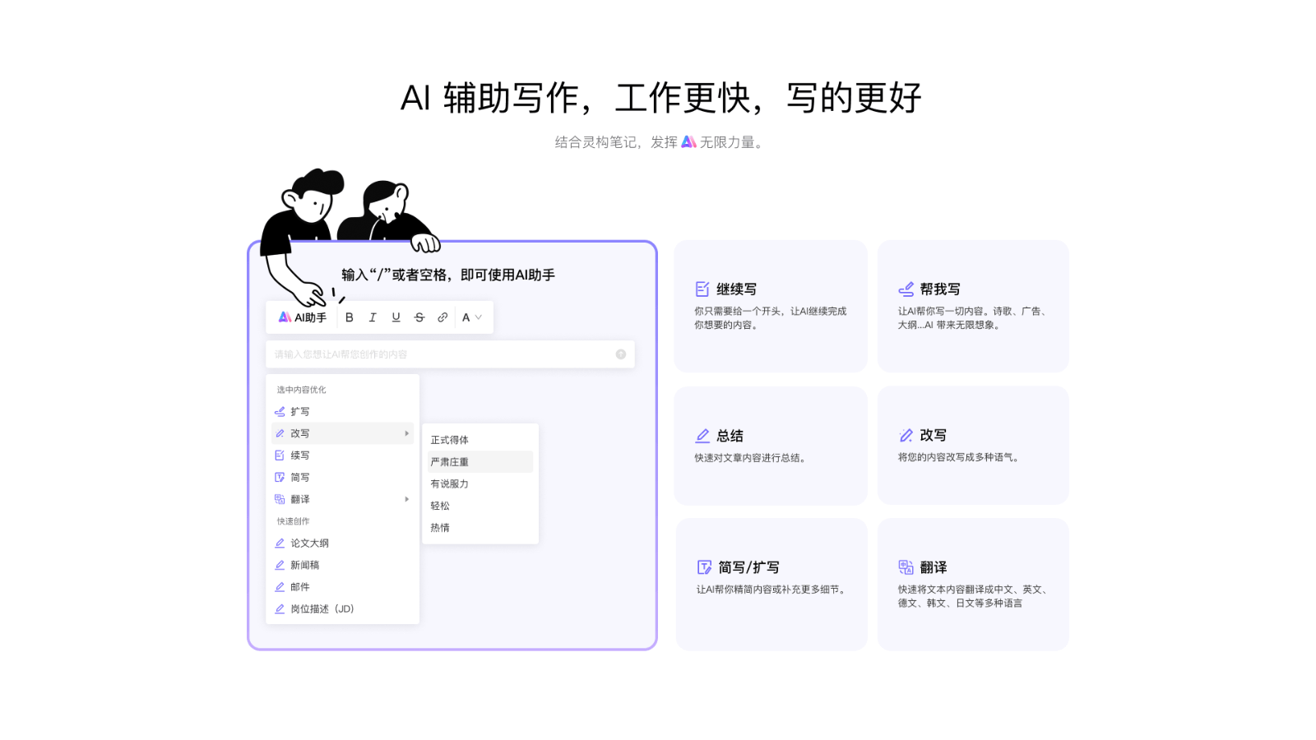The height and width of the screenshot is (740, 1316).
Task: Click the 翻译 feature card icon
Action: point(906,567)
